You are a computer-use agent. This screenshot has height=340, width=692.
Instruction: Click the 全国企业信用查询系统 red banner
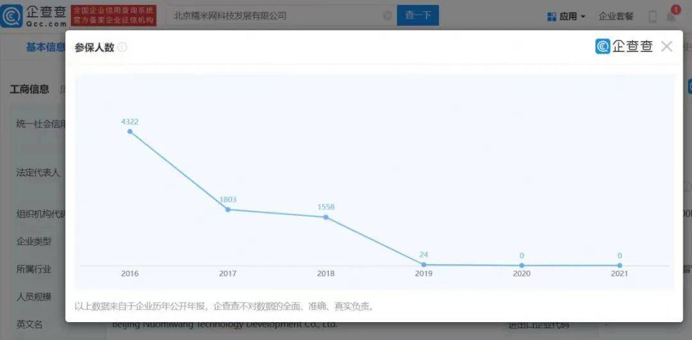pos(113,16)
